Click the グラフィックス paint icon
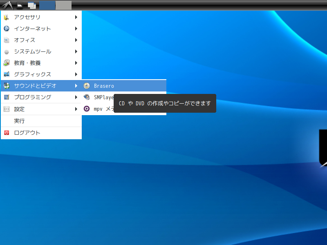 tap(7, 74)
